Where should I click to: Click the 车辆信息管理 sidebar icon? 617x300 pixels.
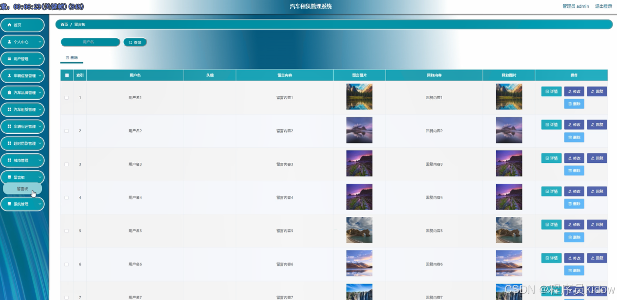point(9,76)
